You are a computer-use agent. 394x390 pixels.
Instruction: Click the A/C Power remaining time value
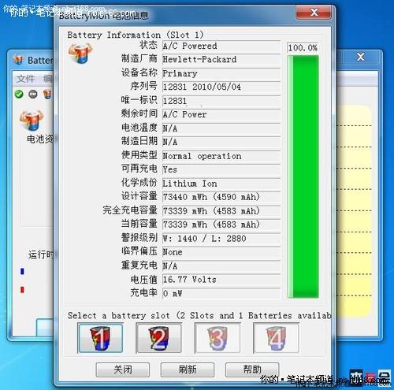(221, 114)
